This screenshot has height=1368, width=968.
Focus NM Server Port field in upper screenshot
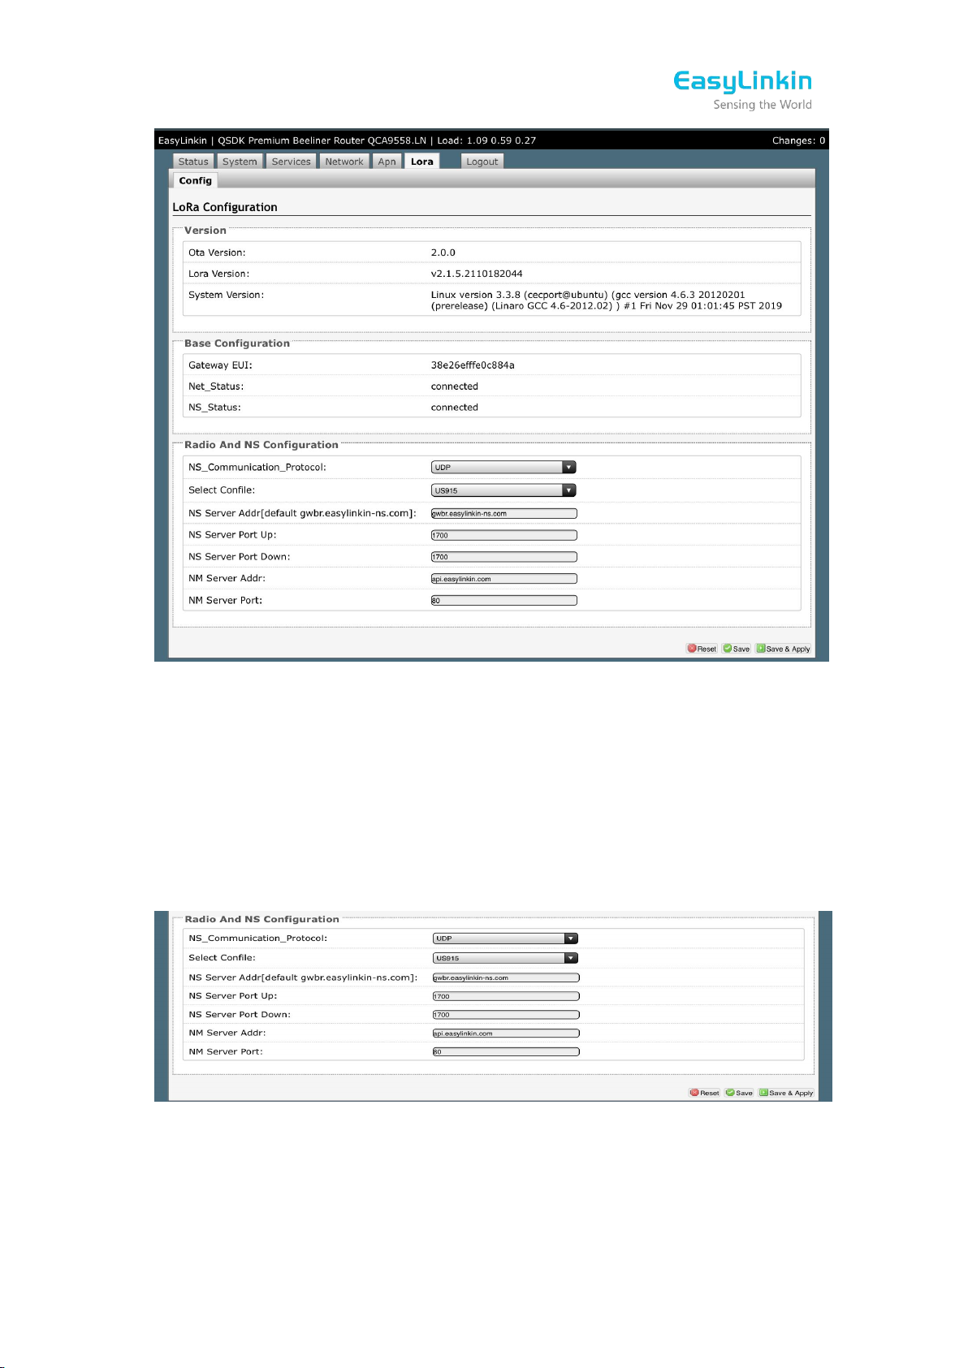click(x=504, y=601)
